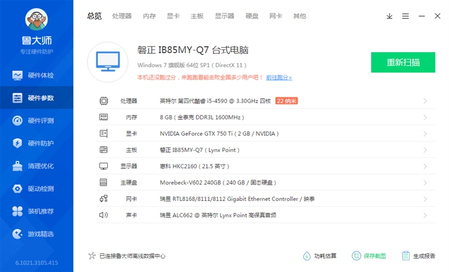Click the 8 GB DDR3L memory text
Viewport: 449px width, 272px height.
point(202,118)
